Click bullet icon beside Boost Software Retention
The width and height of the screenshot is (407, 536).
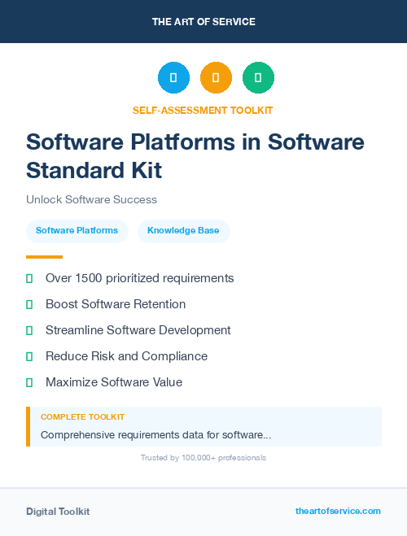click(x=29, y=304)
